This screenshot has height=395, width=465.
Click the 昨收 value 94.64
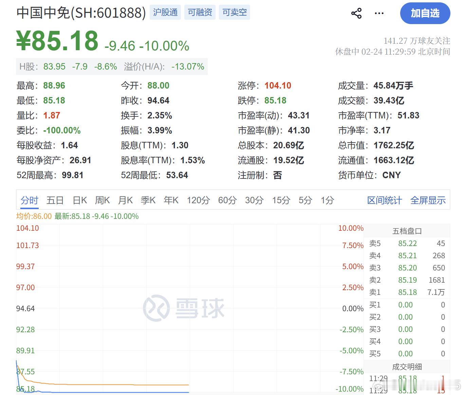click(x=159, y=100)
